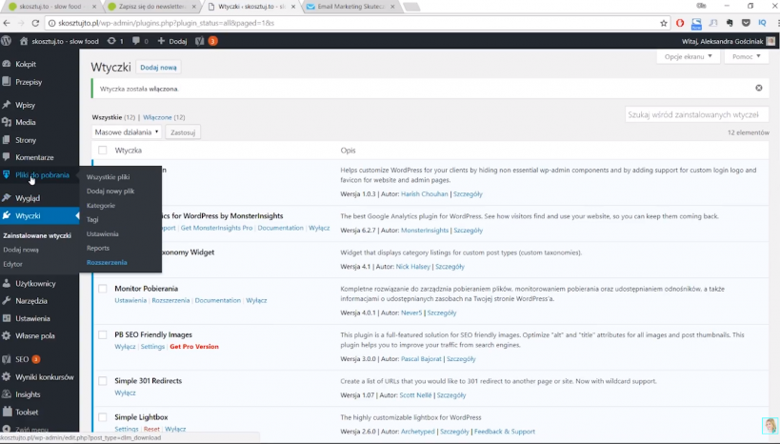Click the Opera extension icon
This screenshot has width=780, height=444.
coord(680,23)
